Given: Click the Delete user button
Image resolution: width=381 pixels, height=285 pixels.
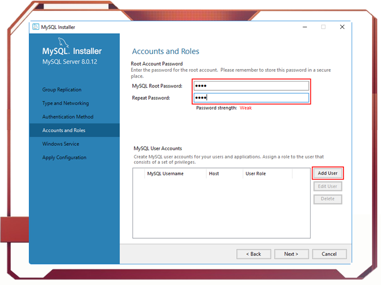Looking at the screenshot, I should 328,199.
